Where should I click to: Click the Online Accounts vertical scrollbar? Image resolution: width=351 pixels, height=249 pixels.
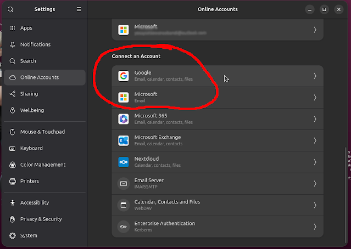346,195
